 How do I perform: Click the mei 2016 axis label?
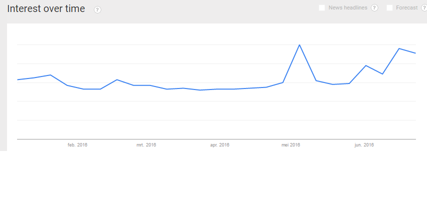pos(291,145)
